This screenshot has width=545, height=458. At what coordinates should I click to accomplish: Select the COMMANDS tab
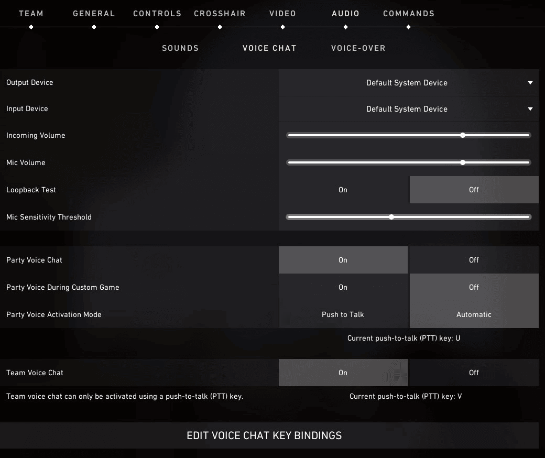(408, 14)
